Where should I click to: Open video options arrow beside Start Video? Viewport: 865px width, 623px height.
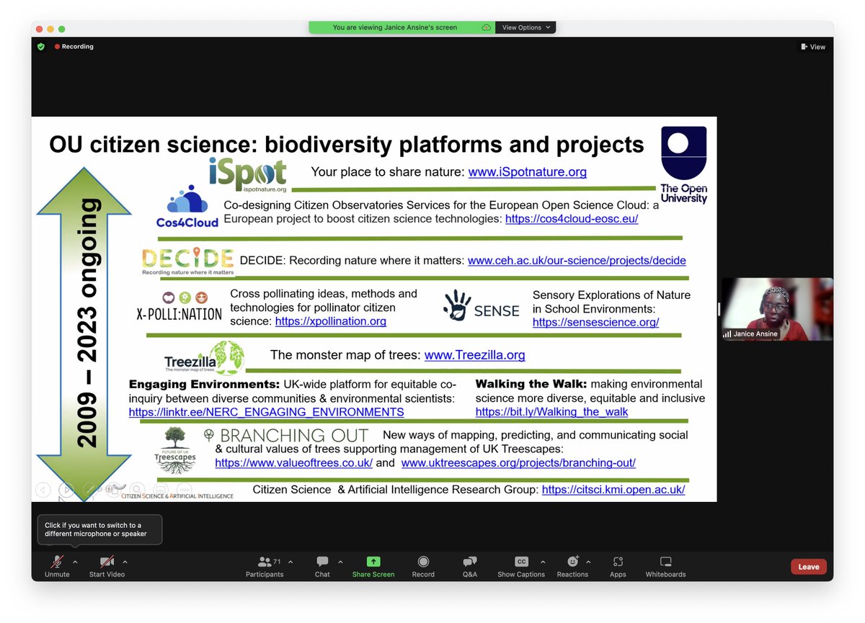[x=125, y=561]
